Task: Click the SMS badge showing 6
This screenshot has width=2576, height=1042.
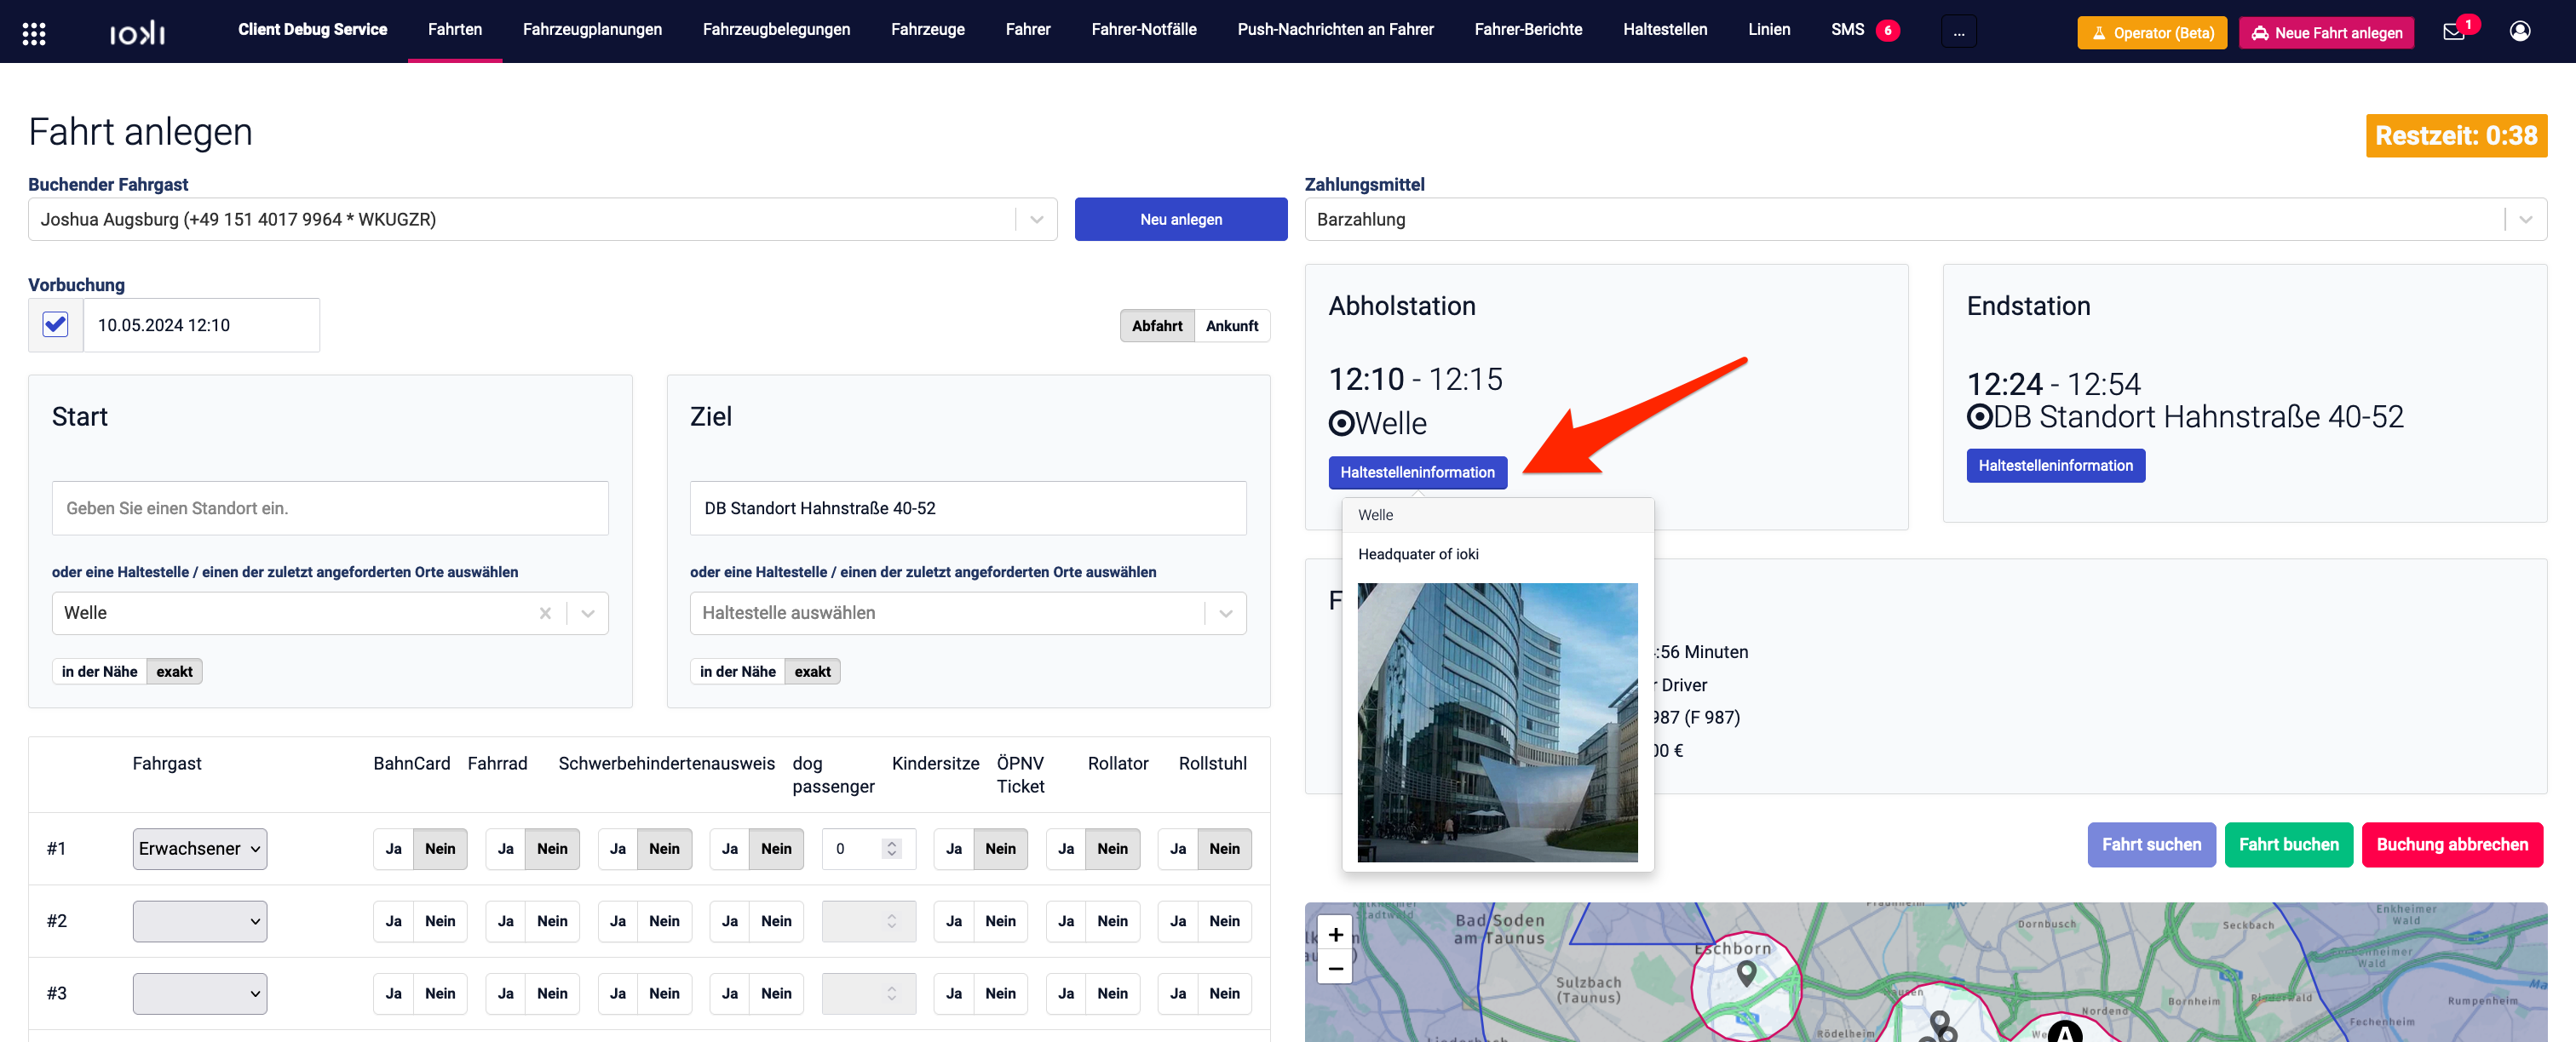Action: pos(1887,31)
